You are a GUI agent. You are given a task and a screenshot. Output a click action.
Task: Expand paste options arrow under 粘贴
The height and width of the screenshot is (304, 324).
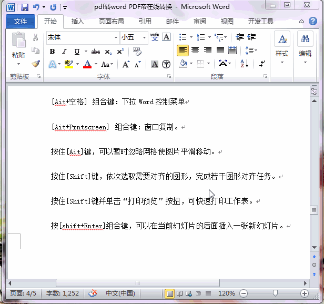[x=18, y=64]
